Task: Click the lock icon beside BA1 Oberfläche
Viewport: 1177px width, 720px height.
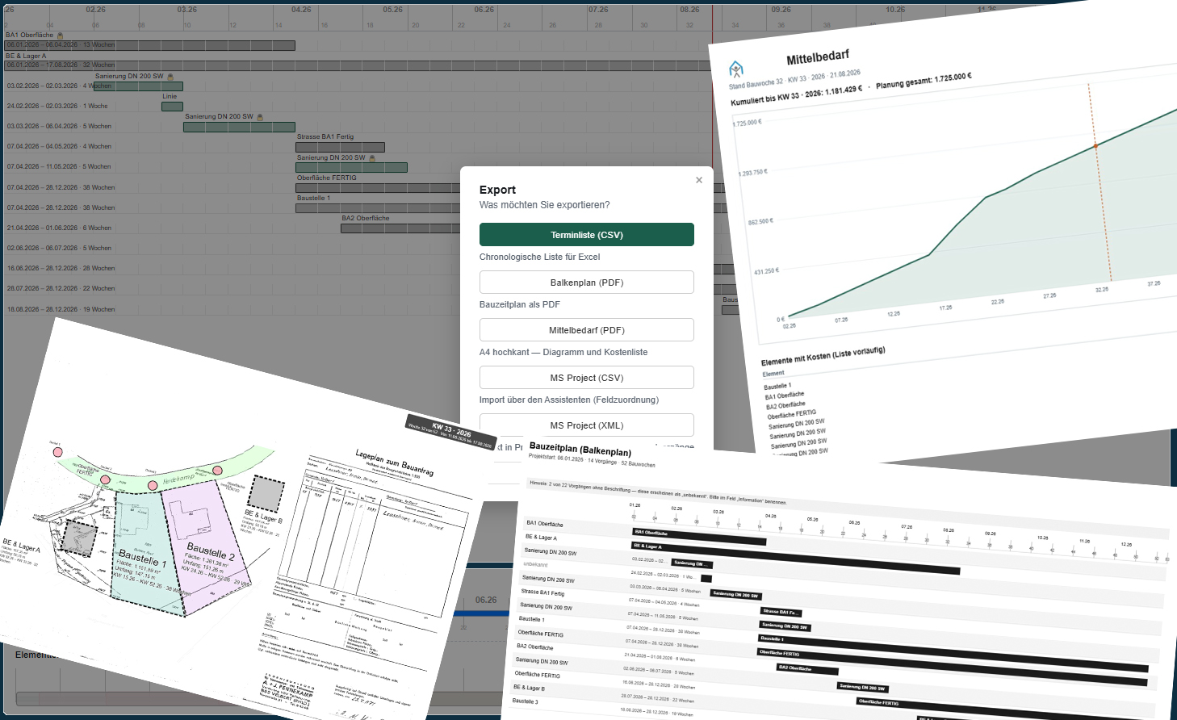Action: (x=60, y=36)
